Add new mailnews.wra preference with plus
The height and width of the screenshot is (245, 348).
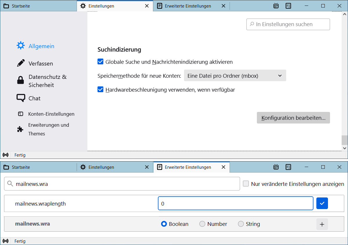coord(322,224)
